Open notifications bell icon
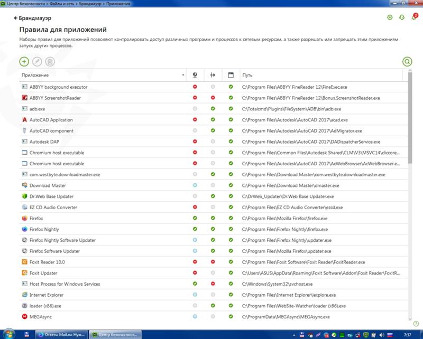The width and height of the screenshot is (423, 339). pyautogui.click(x=414, y=17)
